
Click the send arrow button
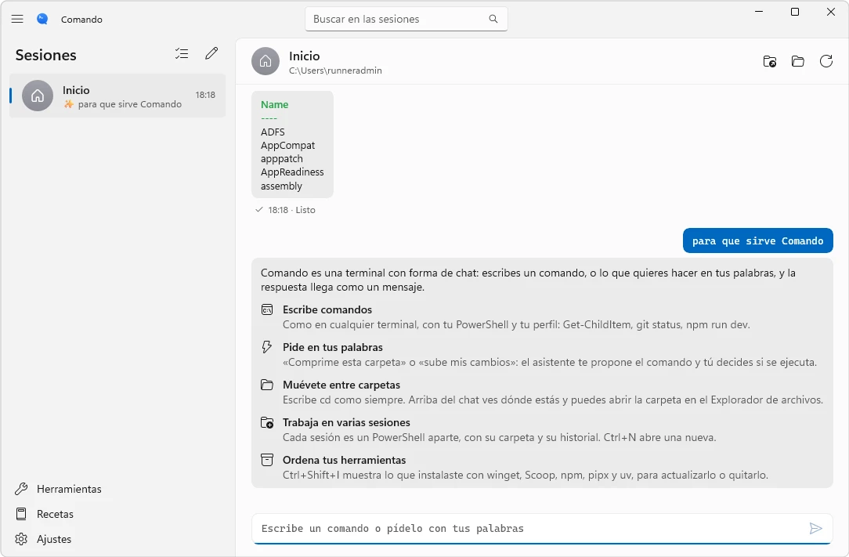tap(816, 528)
